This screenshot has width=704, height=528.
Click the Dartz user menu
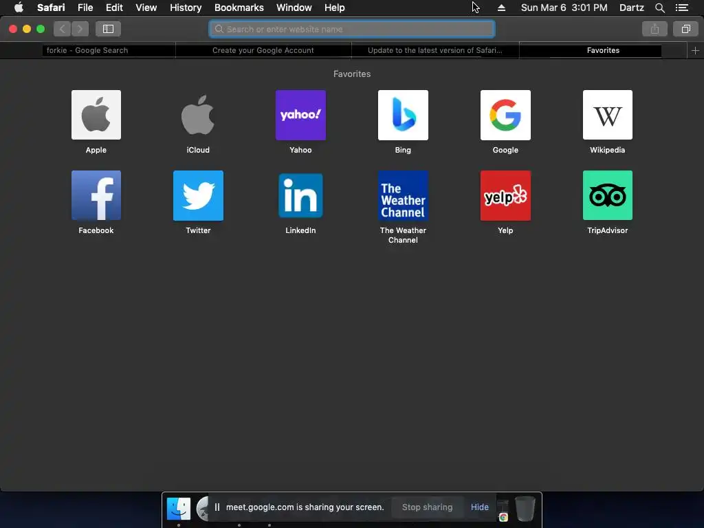tap(631, 8)
